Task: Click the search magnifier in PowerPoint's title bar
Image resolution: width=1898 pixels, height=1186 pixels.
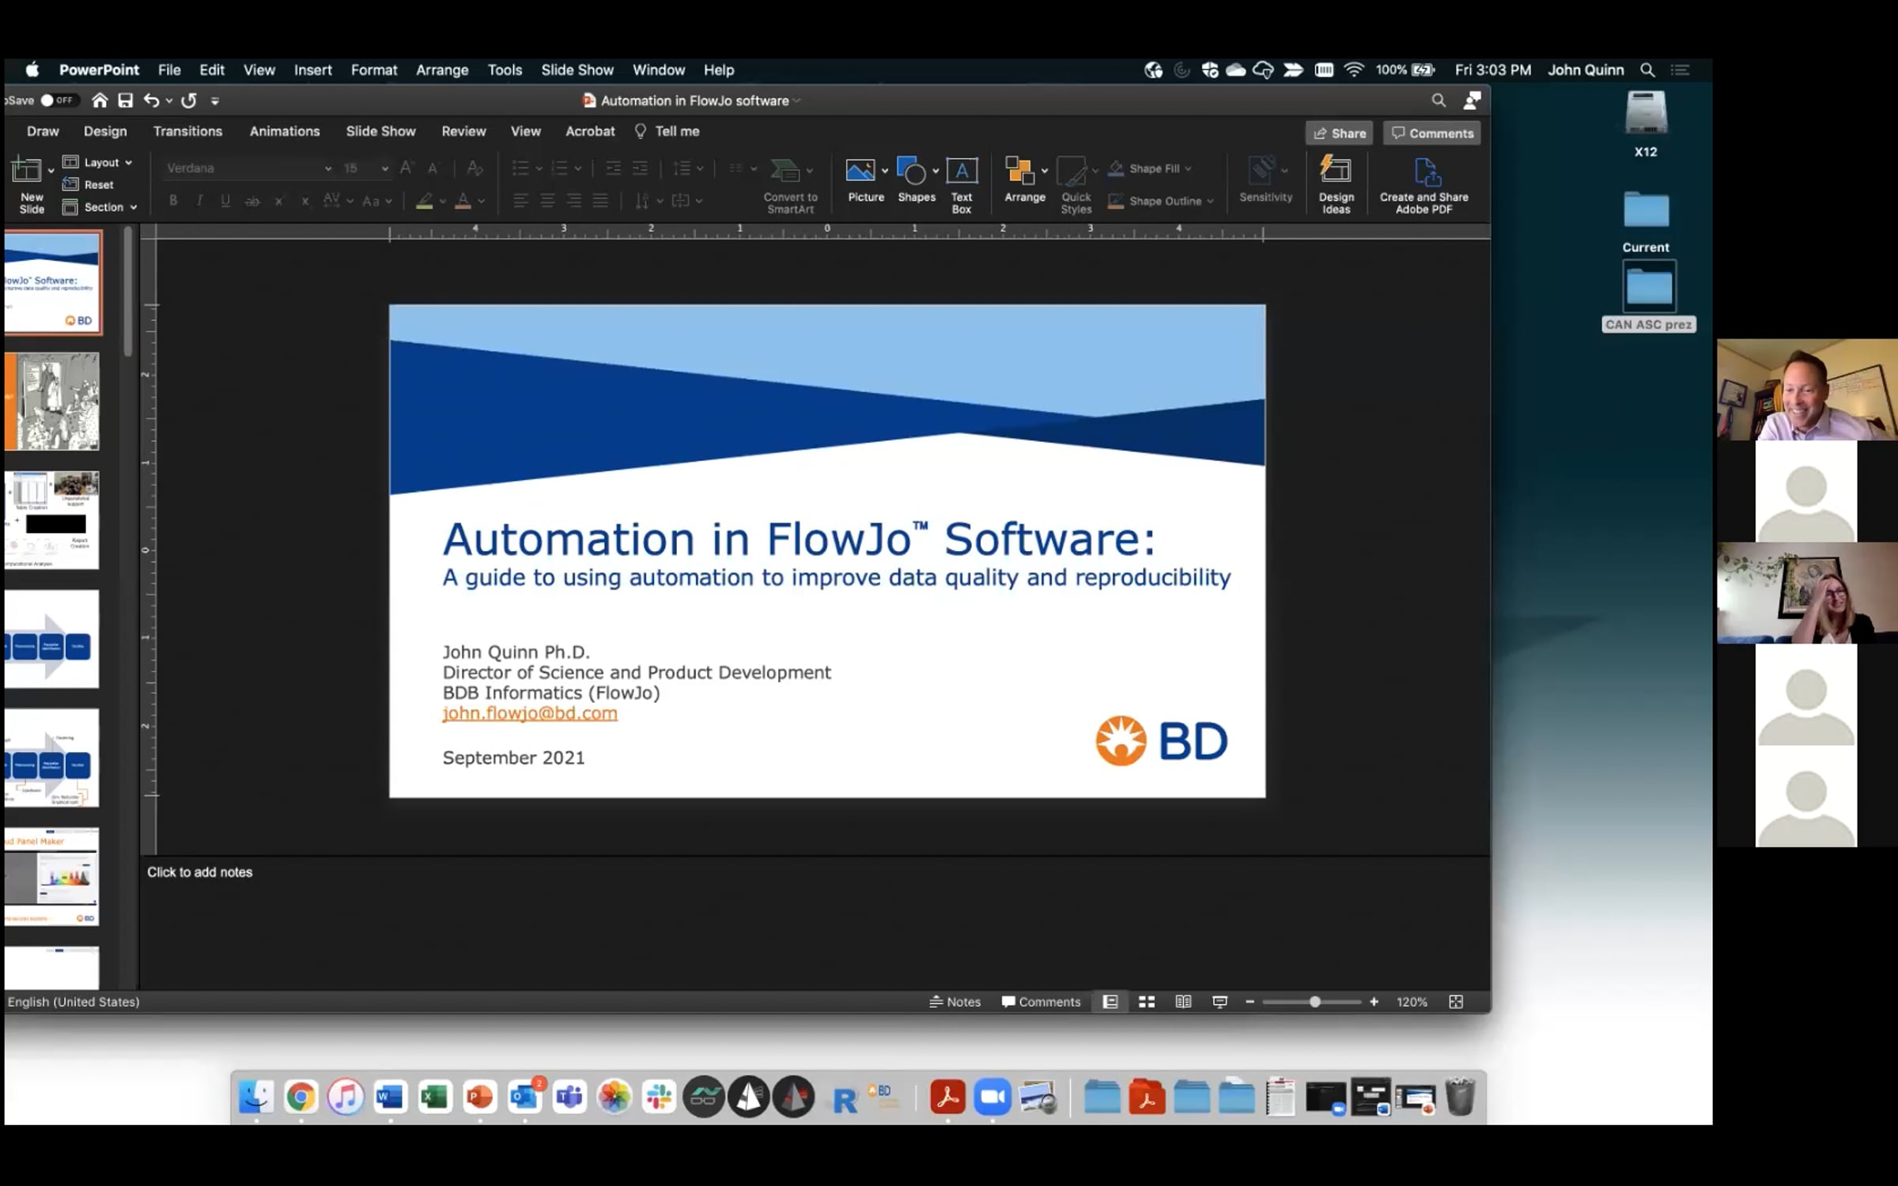Action: (1439, 100)
